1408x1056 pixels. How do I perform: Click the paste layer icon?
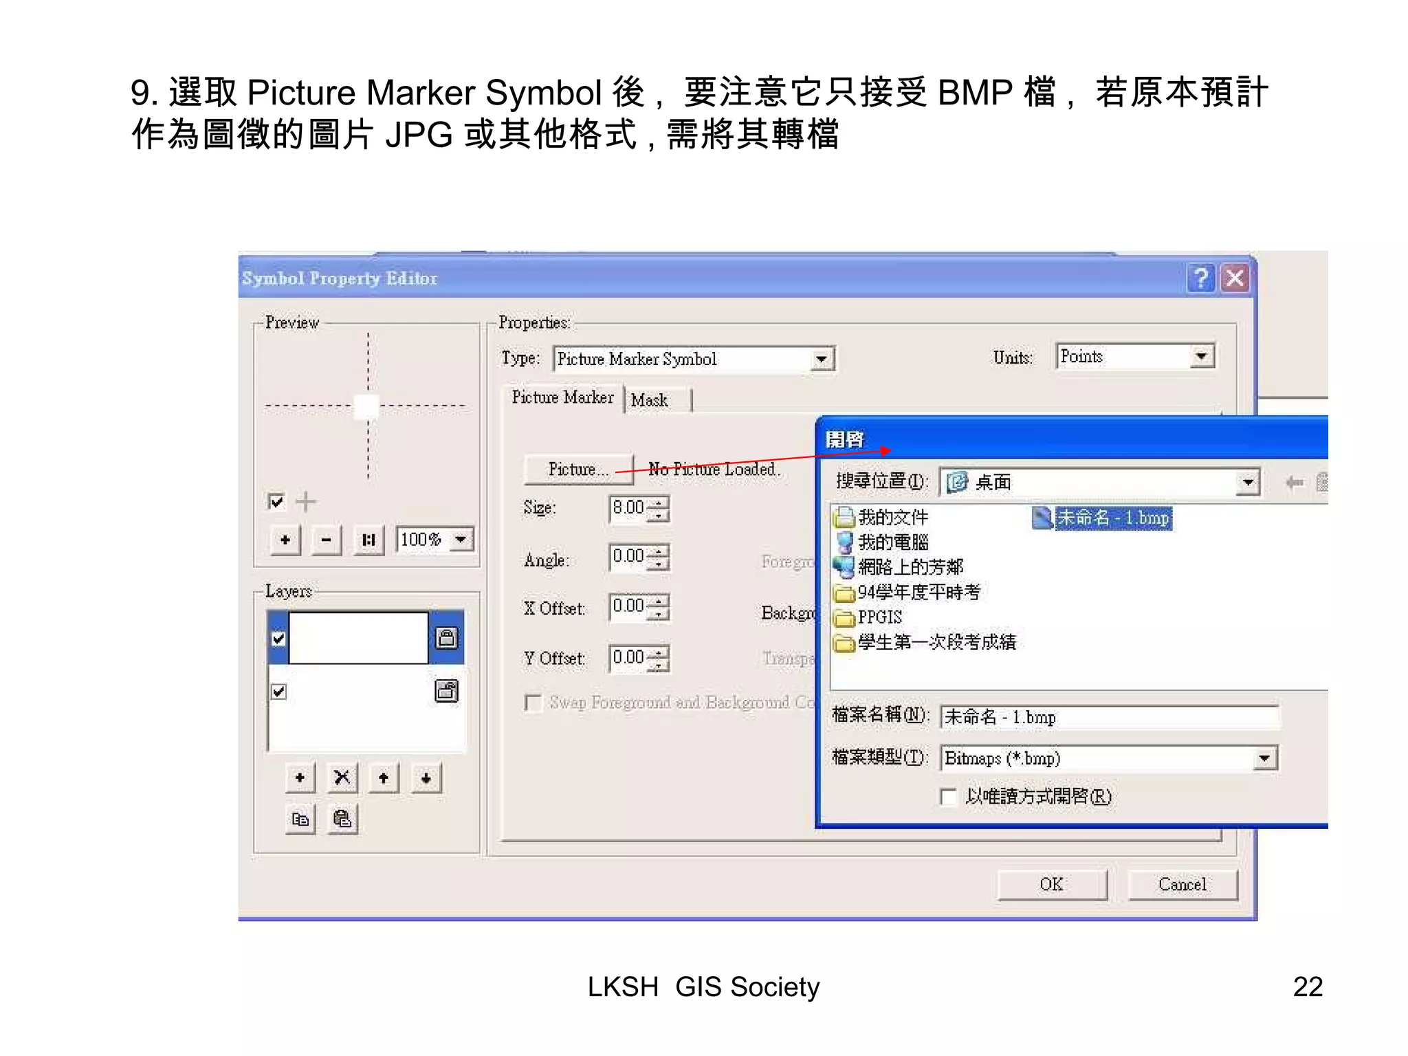click(x=342, y=819)
